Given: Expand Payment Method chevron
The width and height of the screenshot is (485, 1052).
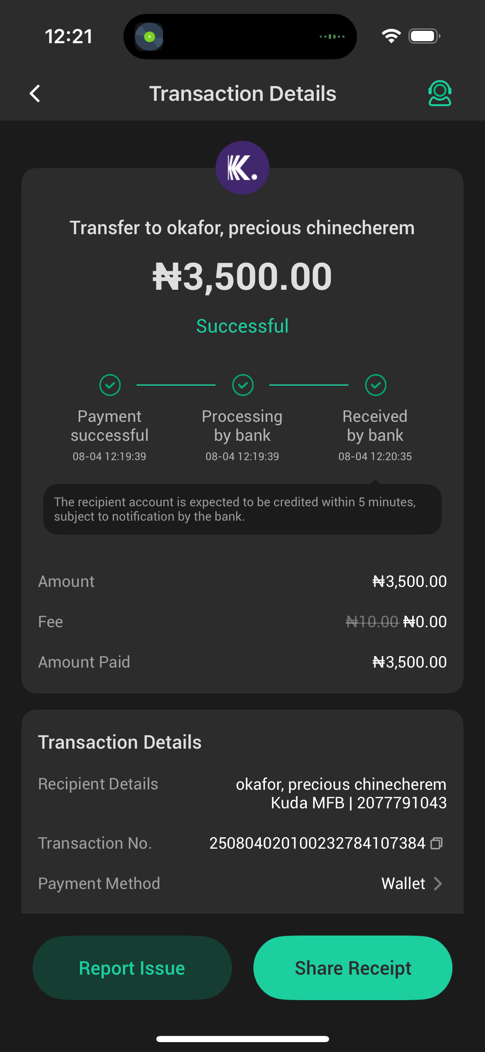Looking at the screenshot, I should (x=438, y=883).
